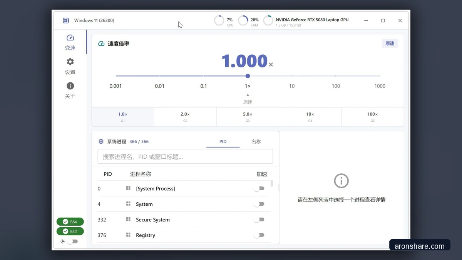
Task: Maximize the application window
Action: (383, 20)
